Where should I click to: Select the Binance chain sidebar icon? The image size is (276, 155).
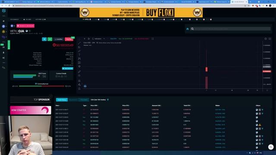tap(3, 31)
